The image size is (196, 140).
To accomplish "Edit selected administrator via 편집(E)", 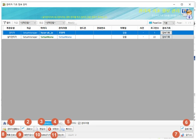I will (x=41, y=129).
